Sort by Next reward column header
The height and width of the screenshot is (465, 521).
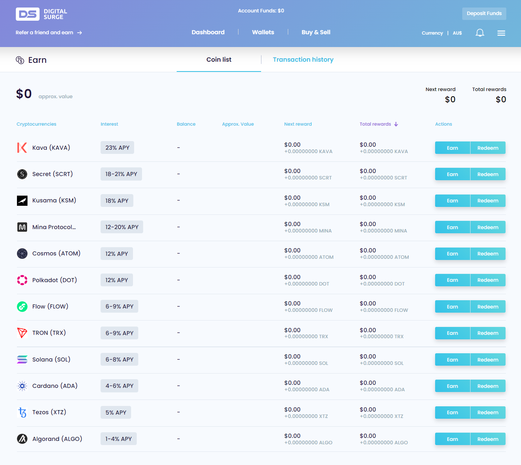tap(298, 124)
